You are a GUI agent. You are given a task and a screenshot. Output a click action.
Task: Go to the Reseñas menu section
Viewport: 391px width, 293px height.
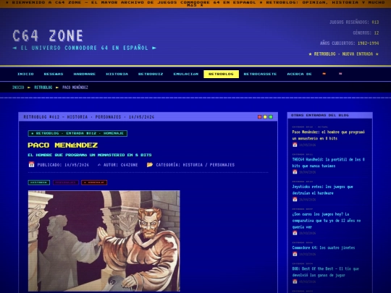[x=54, y=74]
